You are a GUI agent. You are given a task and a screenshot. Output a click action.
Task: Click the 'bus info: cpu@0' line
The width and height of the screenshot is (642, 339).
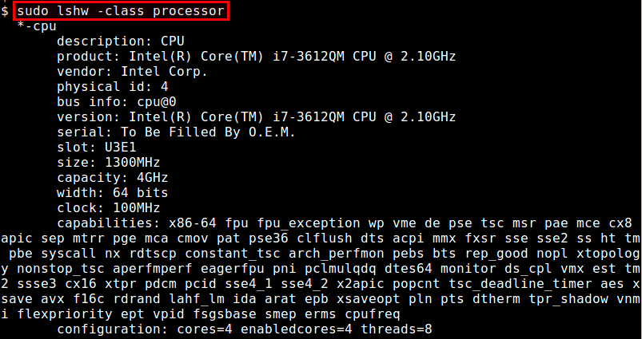(x=117, y=101)
